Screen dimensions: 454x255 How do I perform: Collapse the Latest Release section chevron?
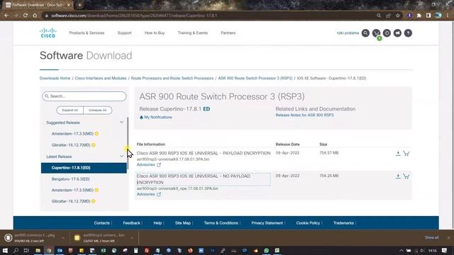pos(121,156)
